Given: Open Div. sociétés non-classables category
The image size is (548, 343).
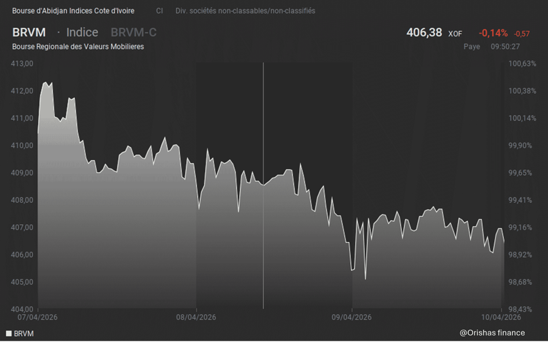Looking at the screenshot, I should pyautogui.click(x=245, y=10).
